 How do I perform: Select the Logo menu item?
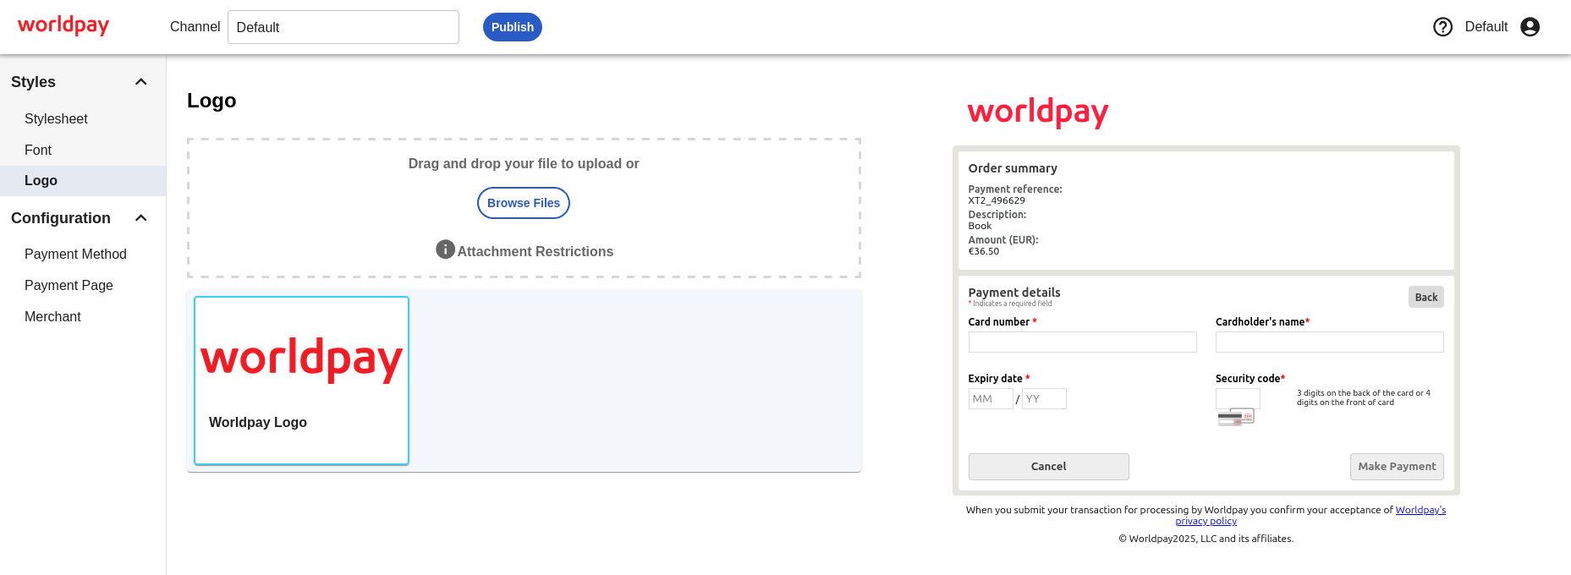point(83,181)
